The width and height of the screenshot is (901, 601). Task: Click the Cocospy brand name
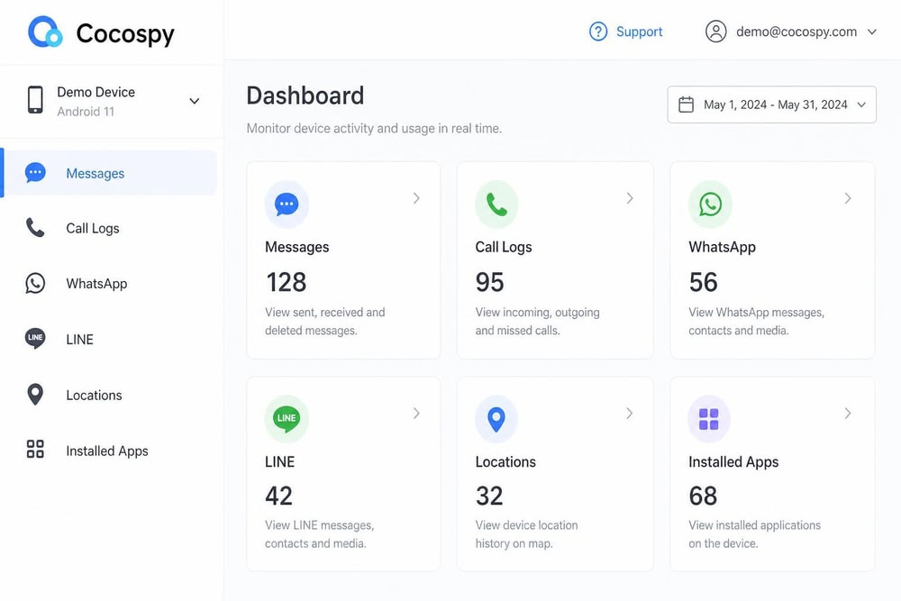pyautogui.click(x=125, y=33)
